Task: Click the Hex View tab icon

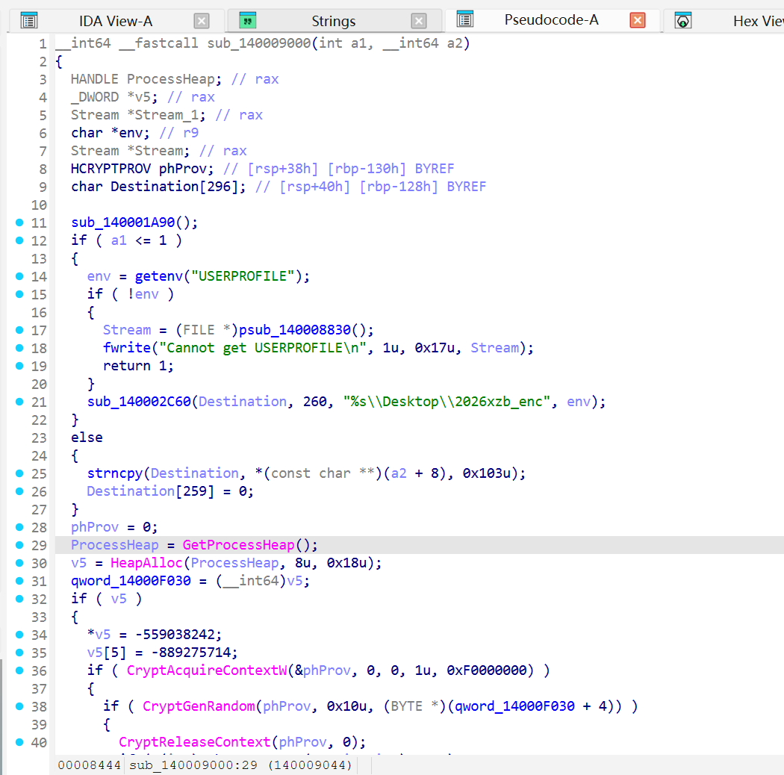Action: pyautogui.click(x=683, y=20)
